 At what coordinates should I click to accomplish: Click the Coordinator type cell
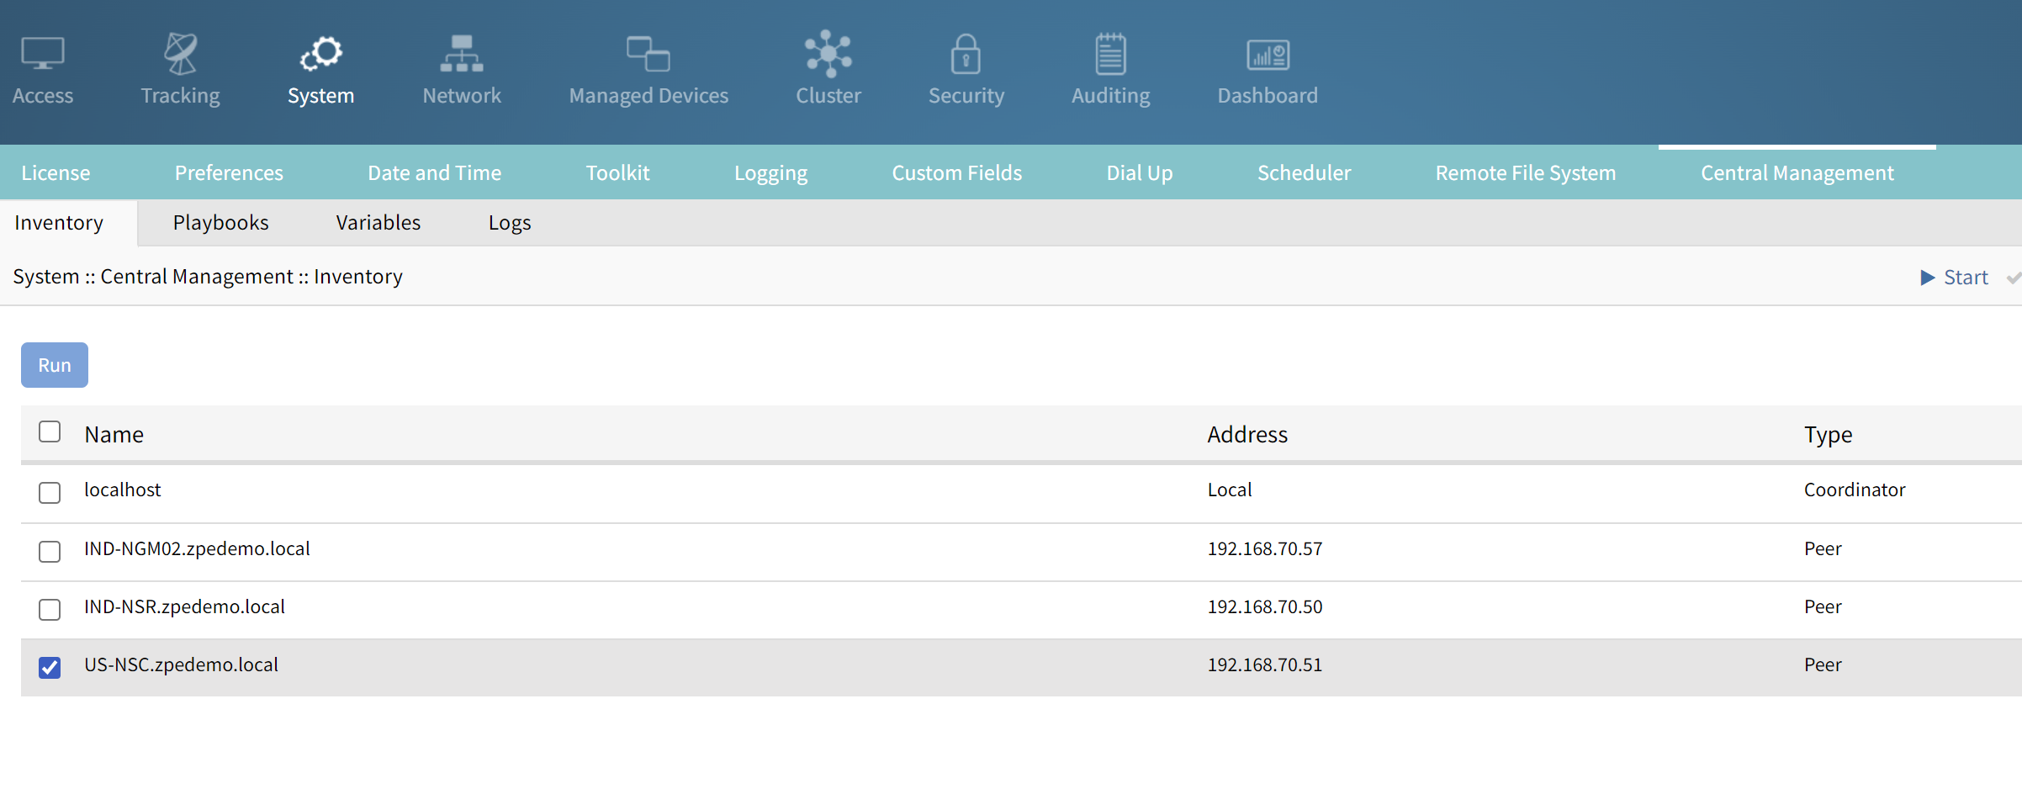[x=1855, y=490]
